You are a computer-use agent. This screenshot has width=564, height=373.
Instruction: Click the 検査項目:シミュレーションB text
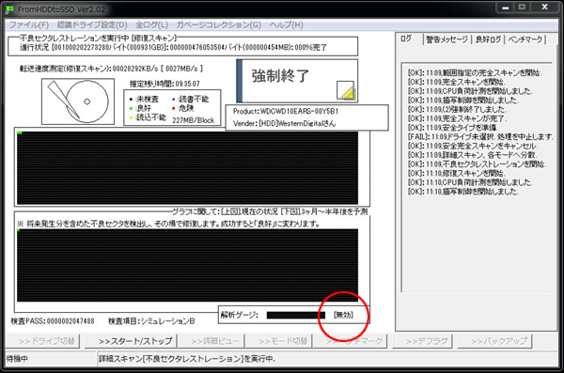pyautogui.click(x=151, y=320)
